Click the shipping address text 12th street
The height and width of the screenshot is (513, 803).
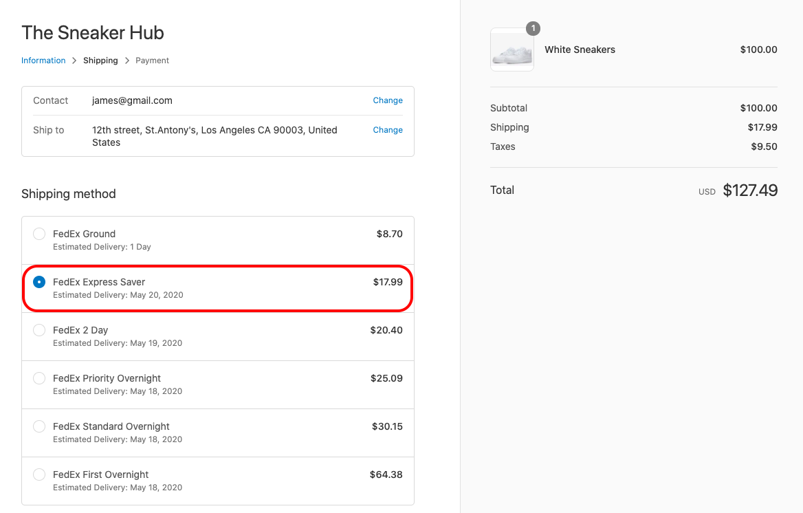[214, 136]
